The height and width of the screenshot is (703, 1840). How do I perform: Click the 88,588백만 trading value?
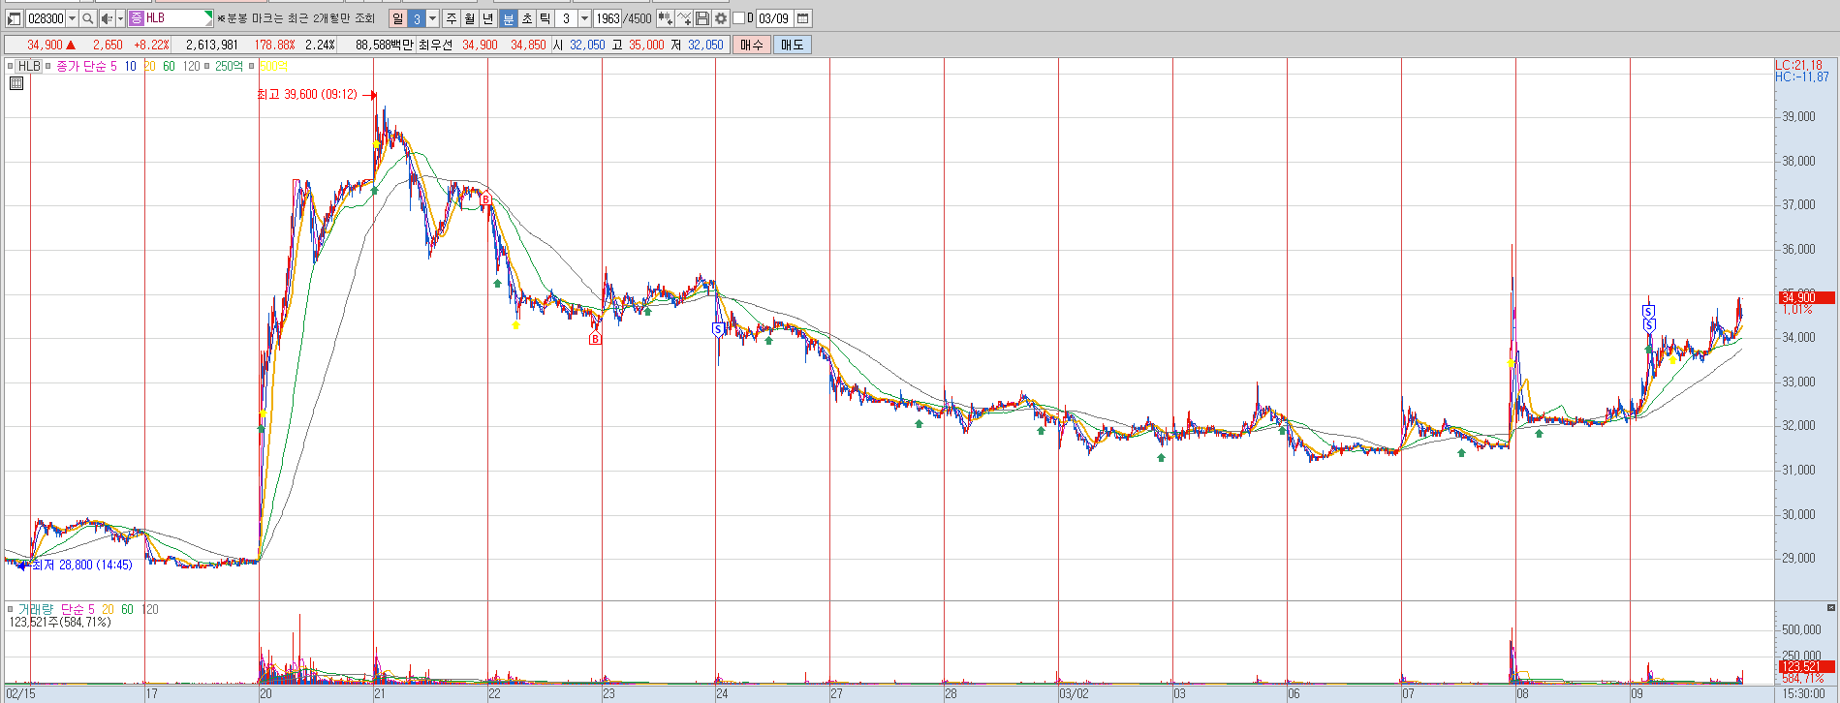(x=384, y=45)
